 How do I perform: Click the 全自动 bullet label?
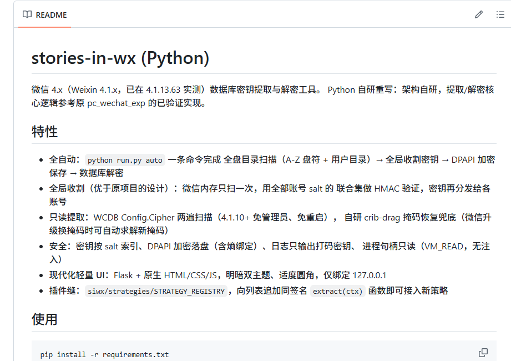(x=64, y=160)
